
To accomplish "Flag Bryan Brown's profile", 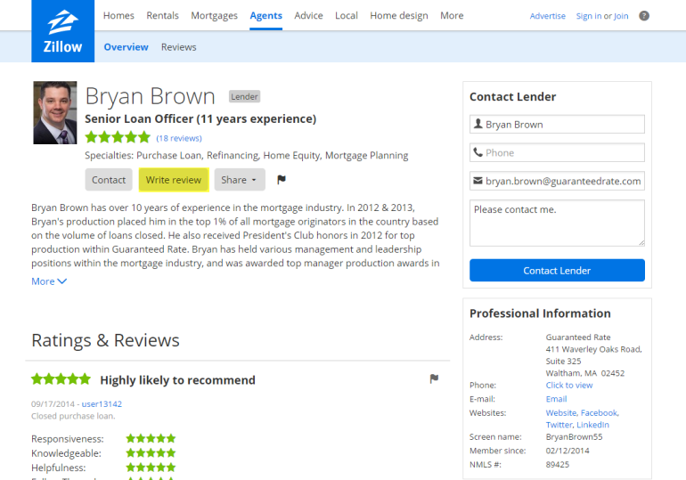I will tap(282, 180).
